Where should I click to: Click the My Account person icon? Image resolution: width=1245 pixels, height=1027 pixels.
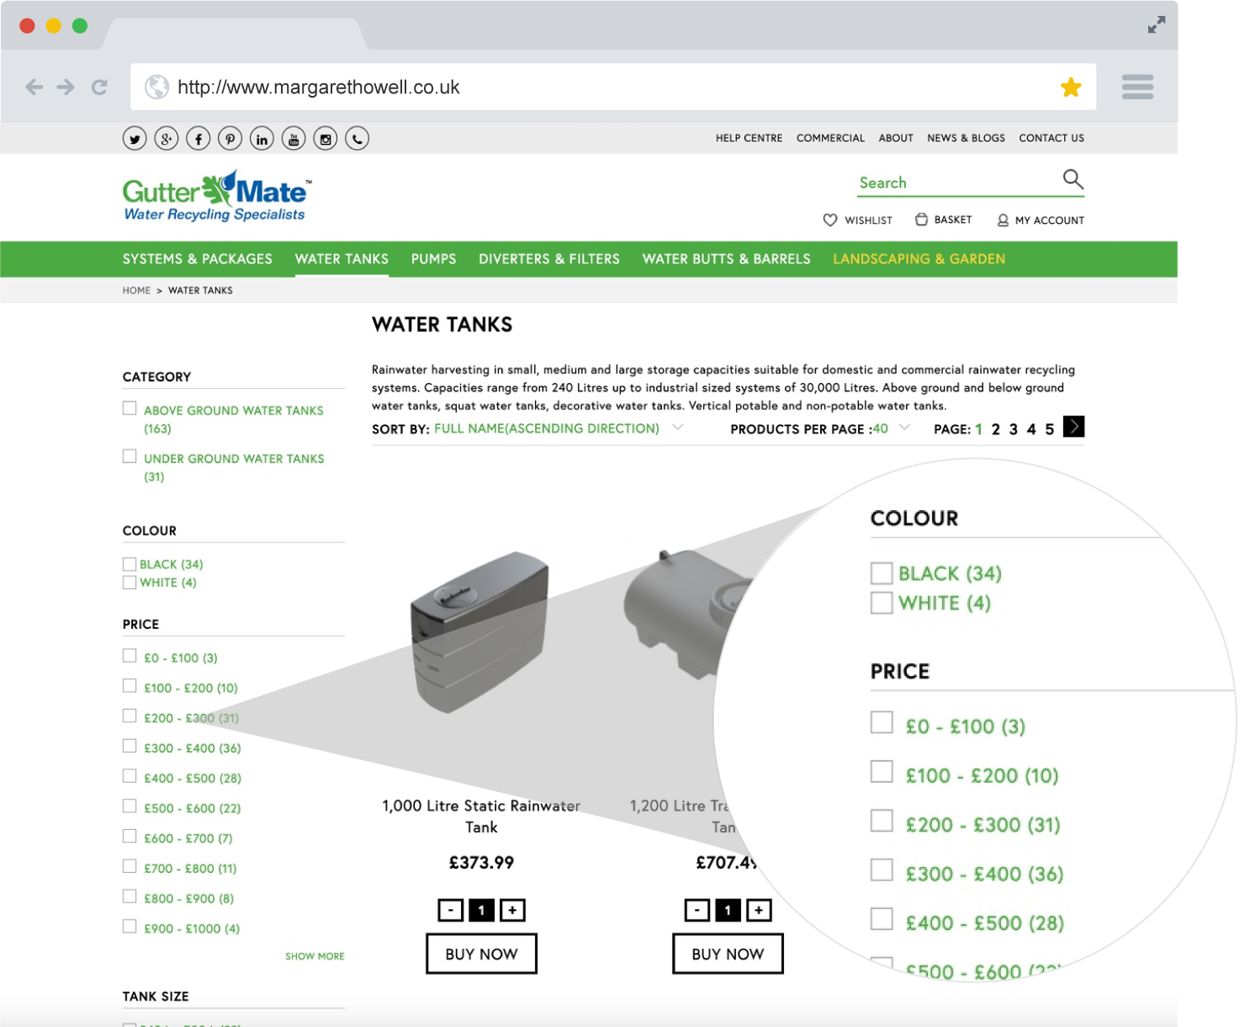point(1003,221)
